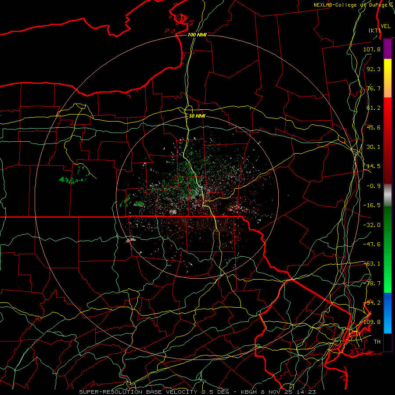Click the [KT] units label
This screenshot has height=395, width=395.
pos(375,30)
